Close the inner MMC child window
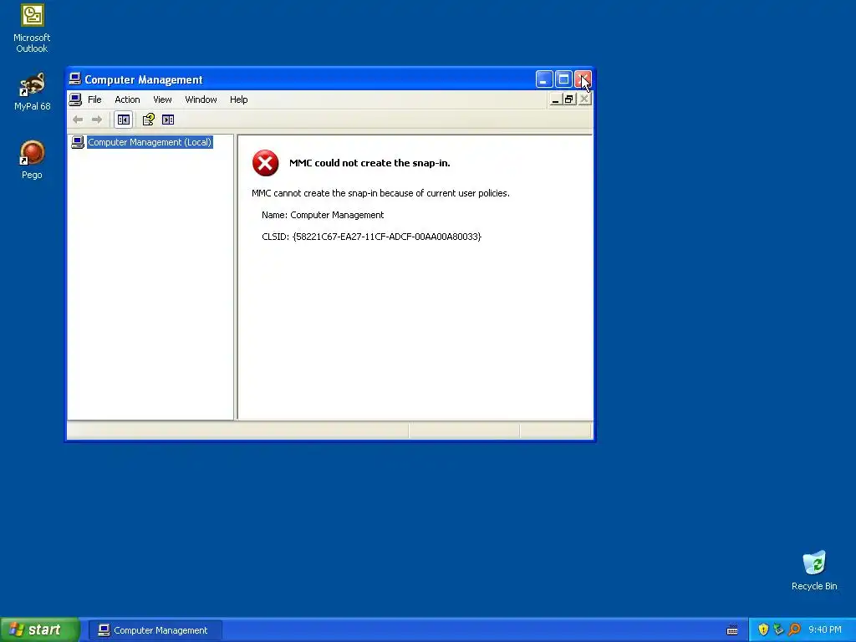This screenshot has height=642, width=856. pyautogui.click(x=584, y=99)
